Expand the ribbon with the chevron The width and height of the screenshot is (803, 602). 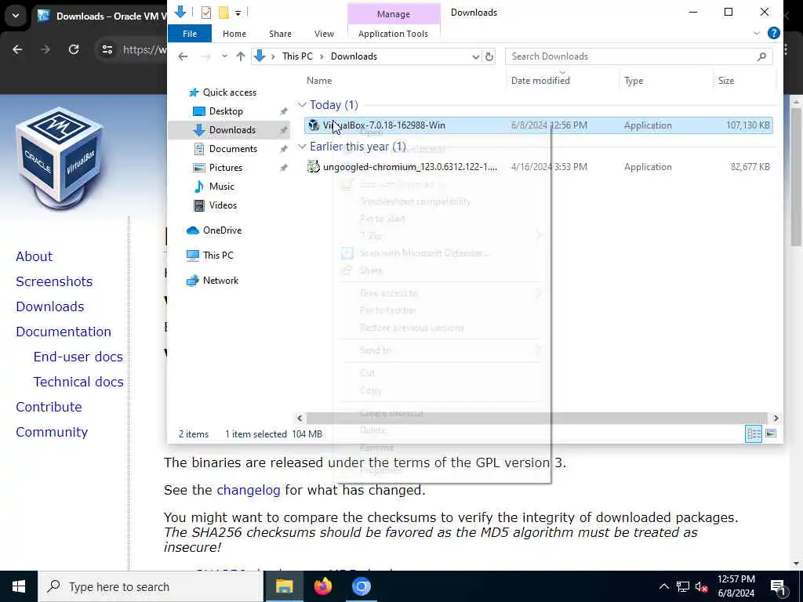tap(757, 33)
